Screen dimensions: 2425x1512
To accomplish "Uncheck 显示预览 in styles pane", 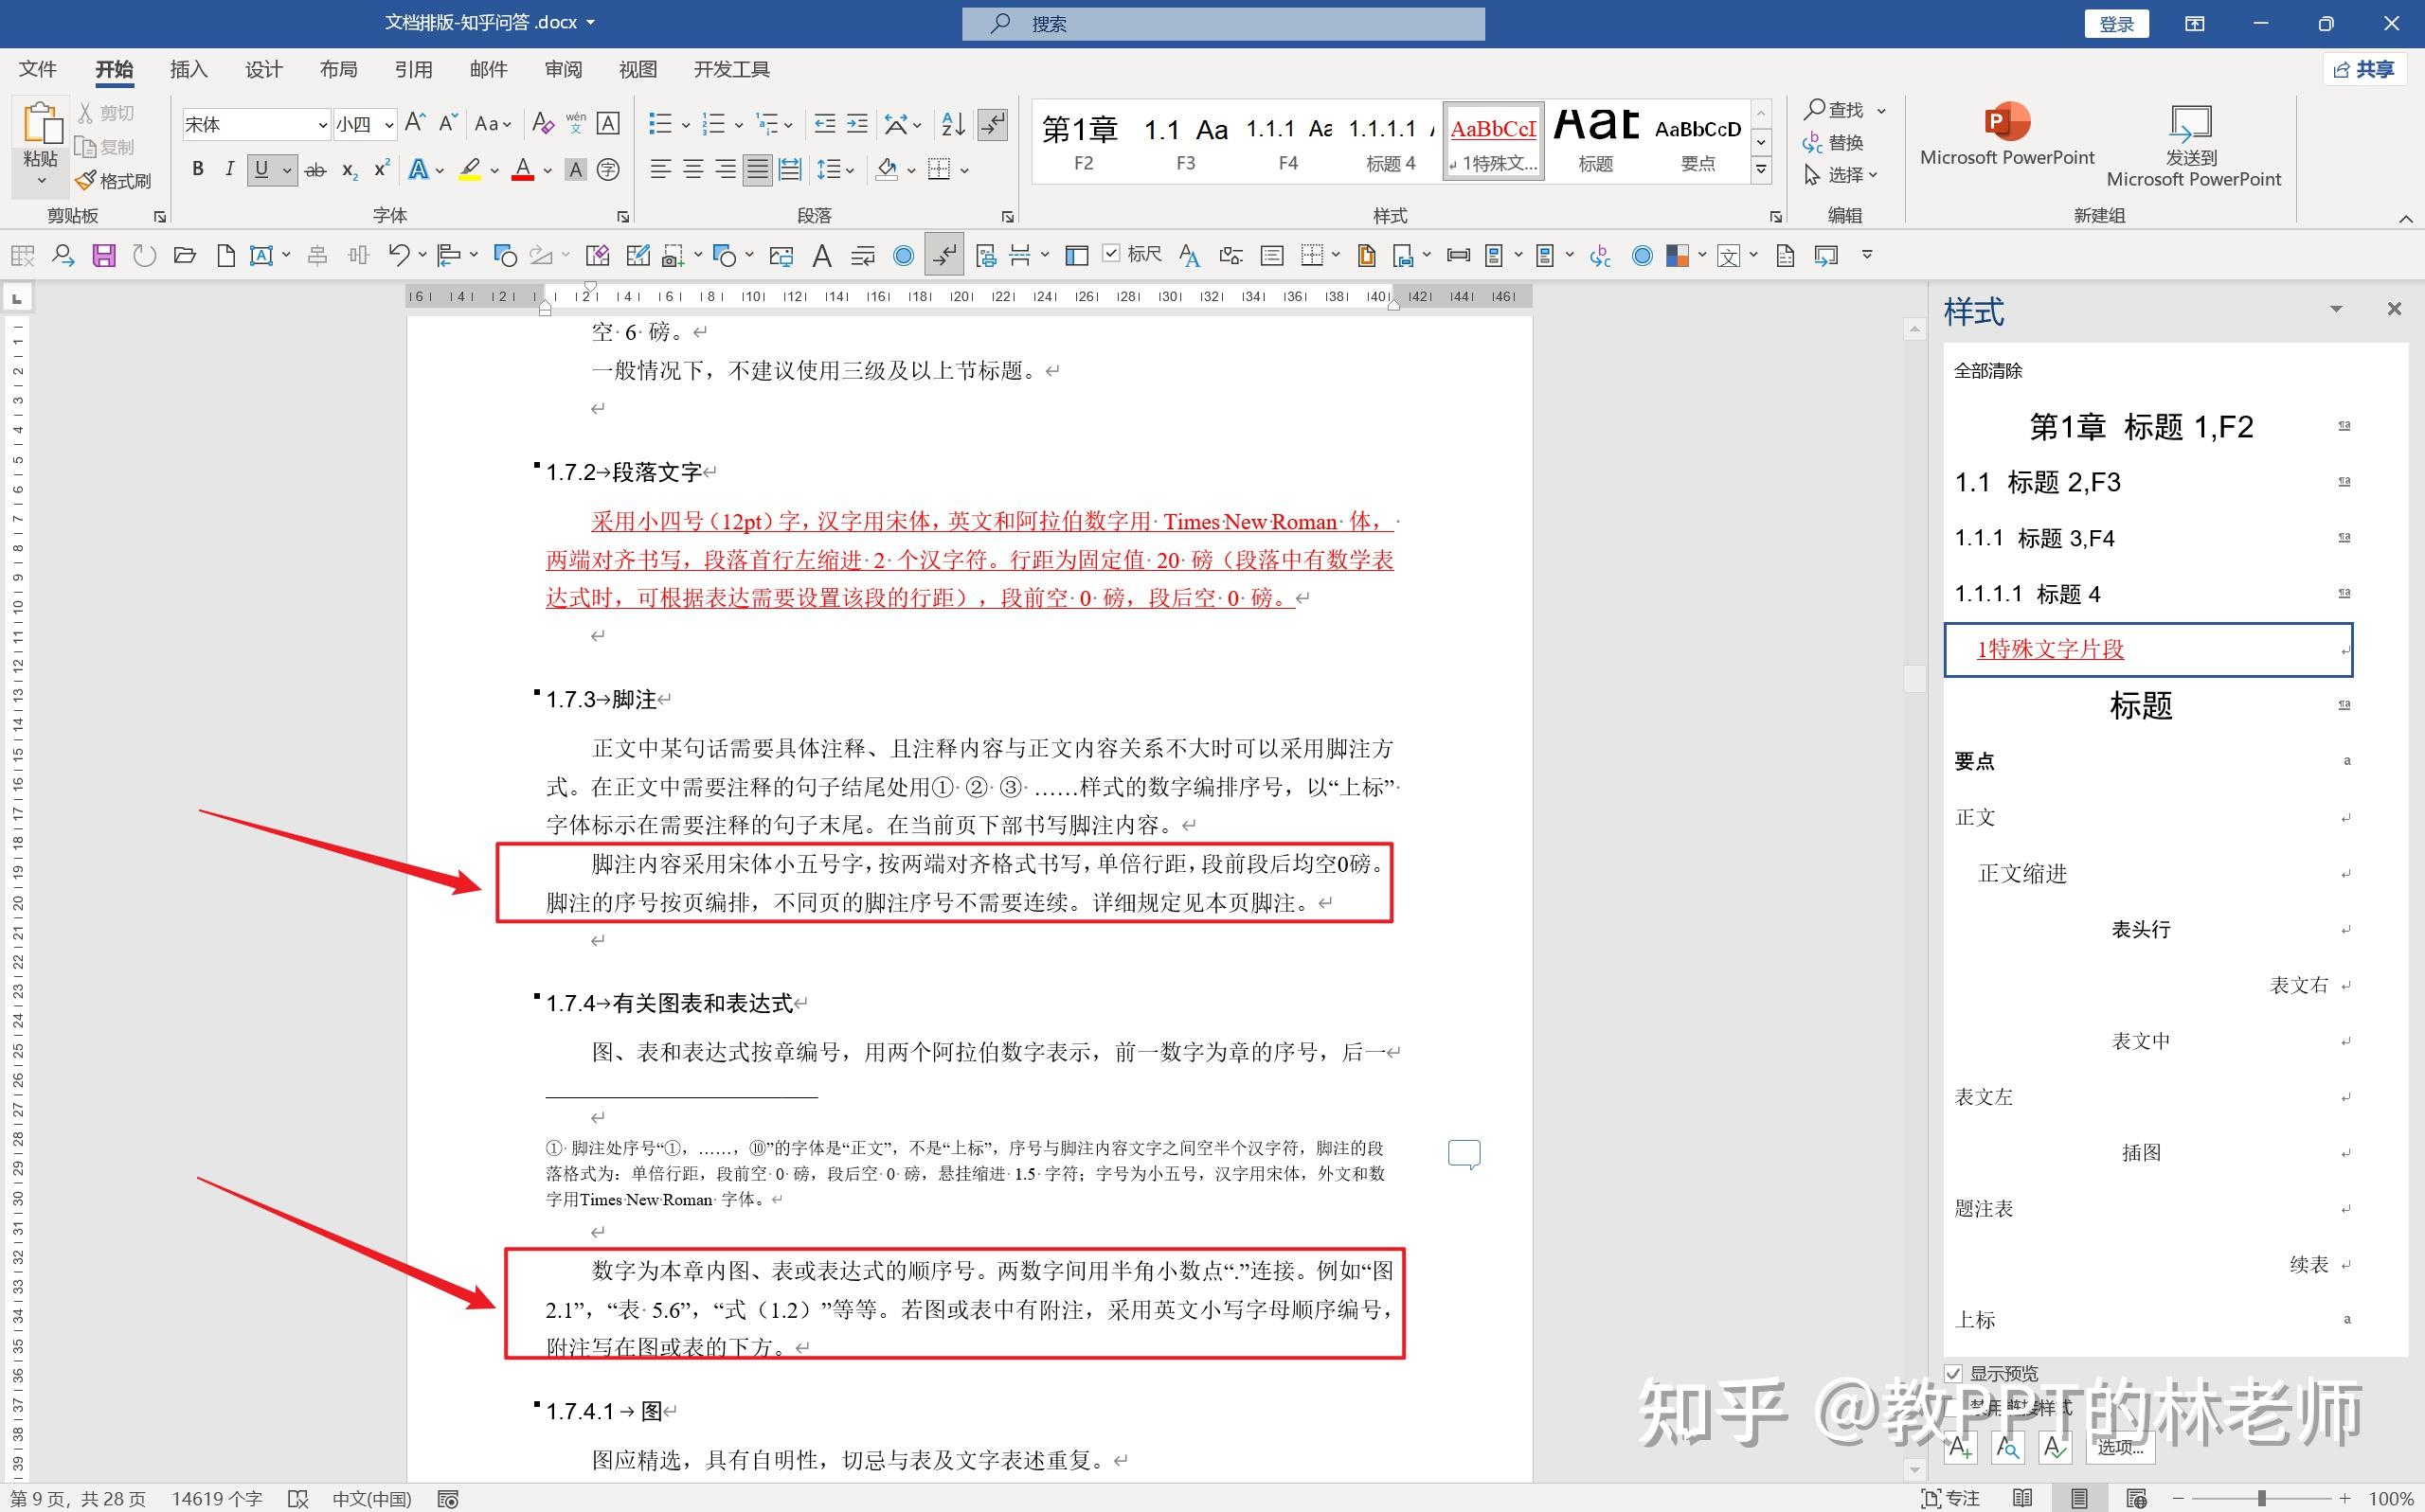I will click(x=1953, y=1373).
